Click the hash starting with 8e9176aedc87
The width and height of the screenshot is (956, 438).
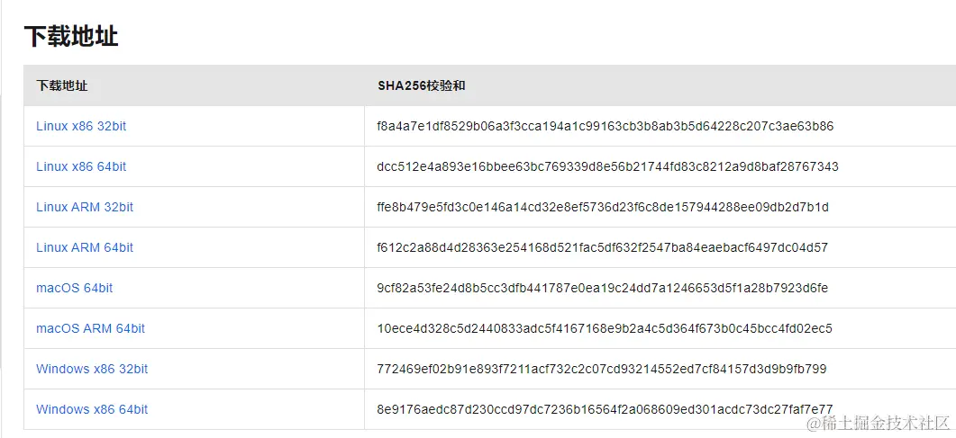(x=604, y=409)
